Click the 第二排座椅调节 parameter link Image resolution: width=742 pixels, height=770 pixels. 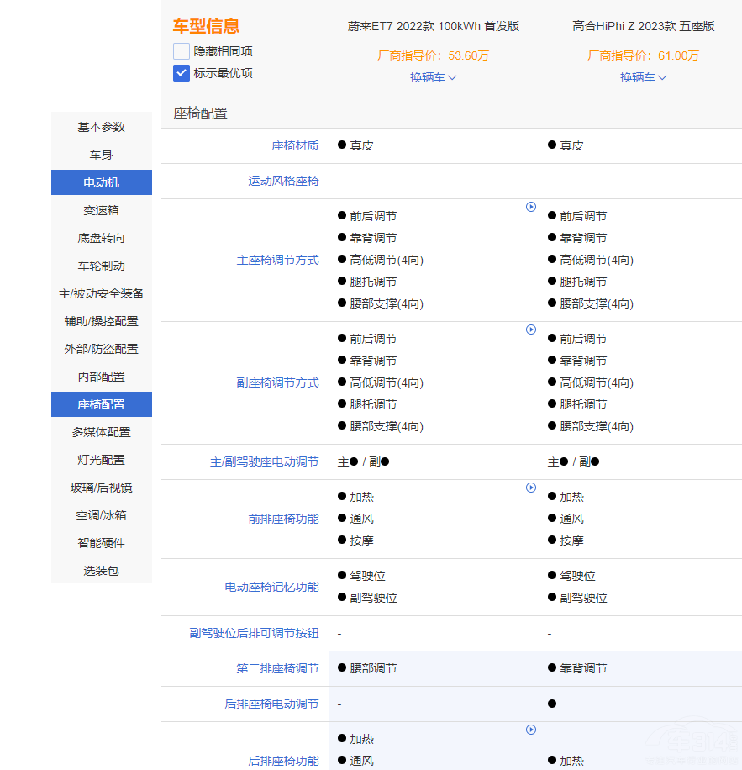[x=277, y=668]
